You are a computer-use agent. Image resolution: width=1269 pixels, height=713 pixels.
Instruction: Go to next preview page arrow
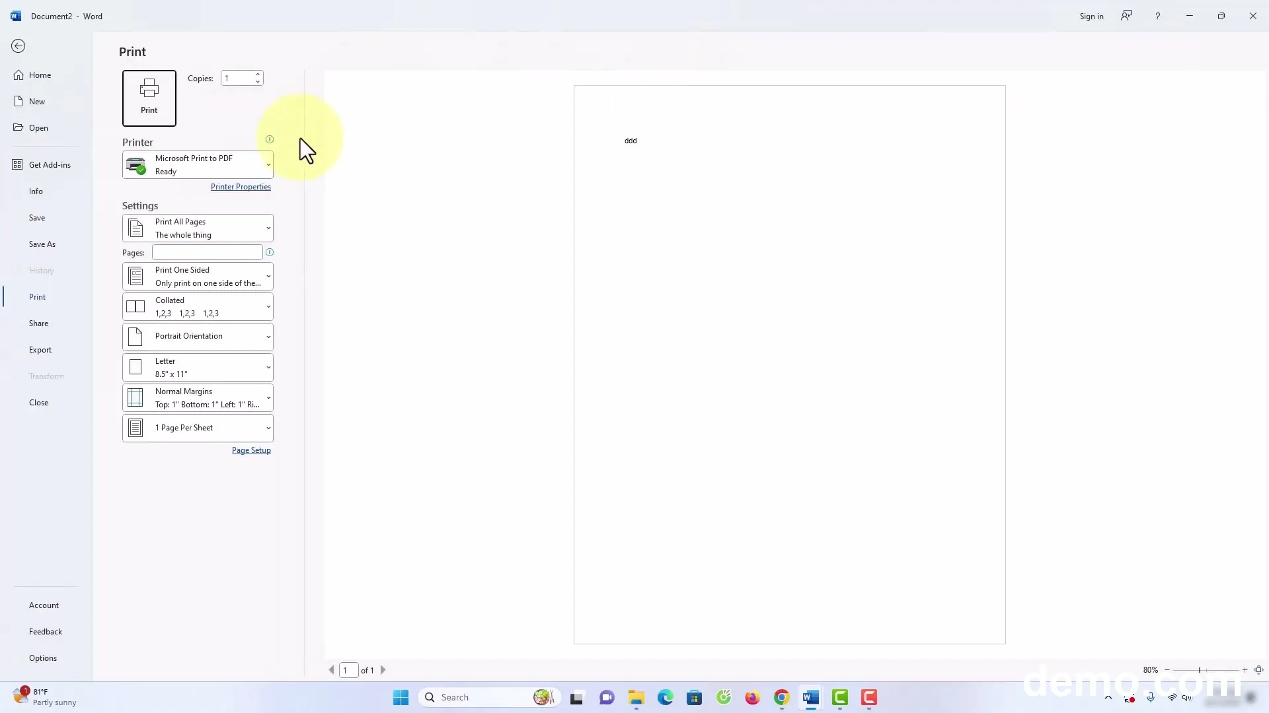click(x=383, y=670)
